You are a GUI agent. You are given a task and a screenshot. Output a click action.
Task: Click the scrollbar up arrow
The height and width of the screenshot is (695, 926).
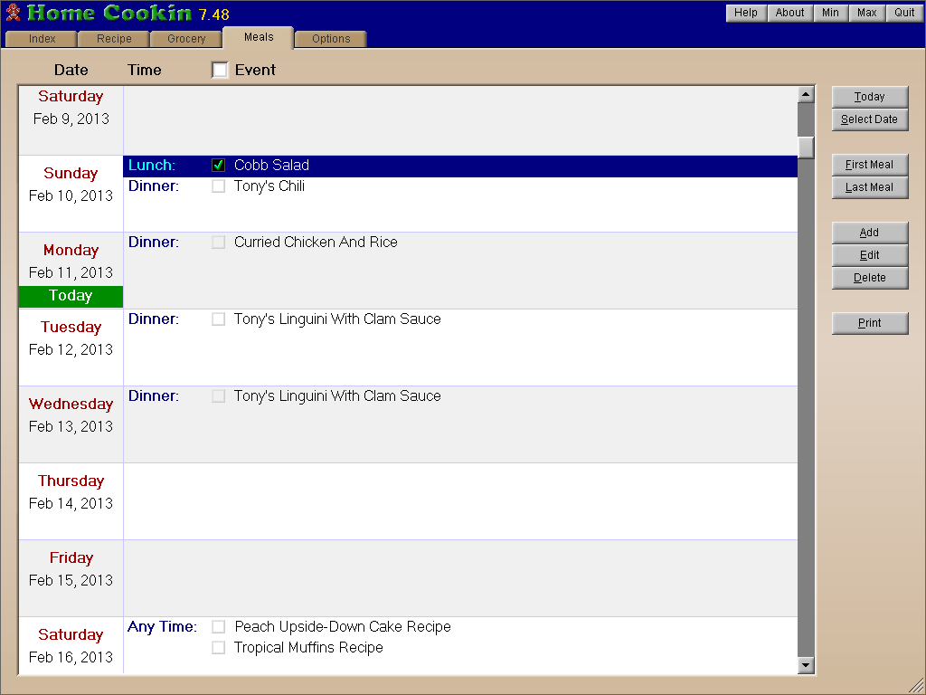click(x=806, y=94)
